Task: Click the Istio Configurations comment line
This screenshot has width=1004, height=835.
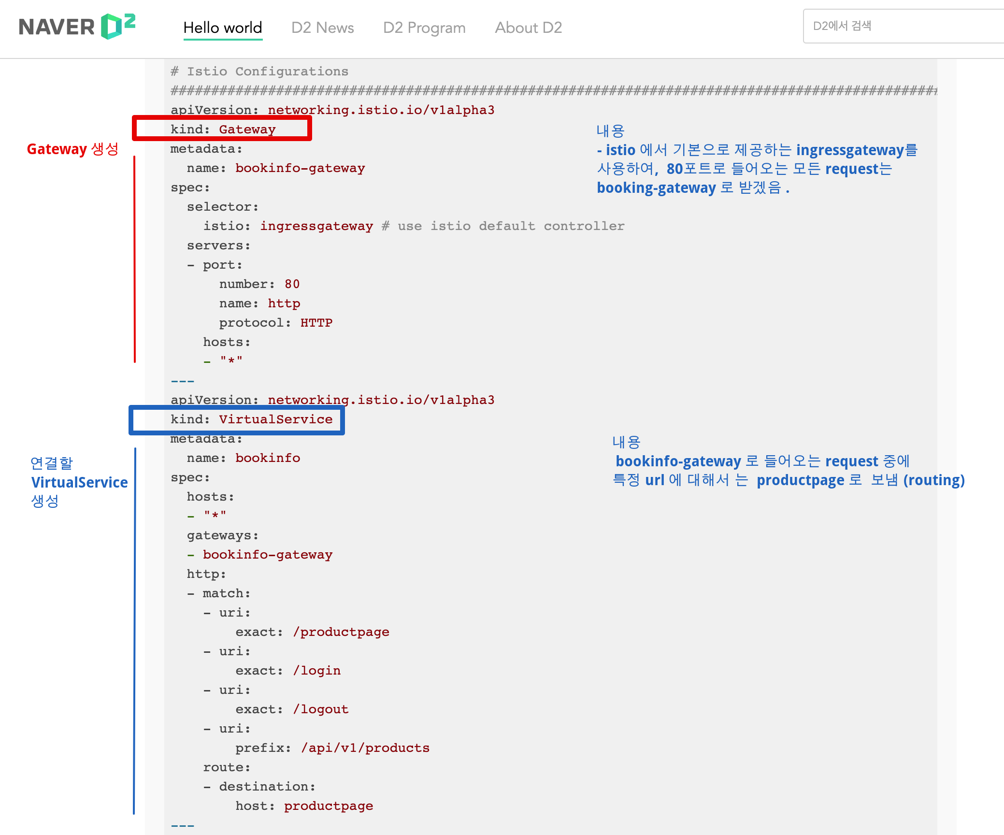Action: click(x=259, y=72)
